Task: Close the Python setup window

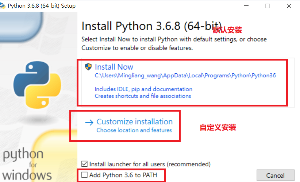Action: tap(289, 6)
